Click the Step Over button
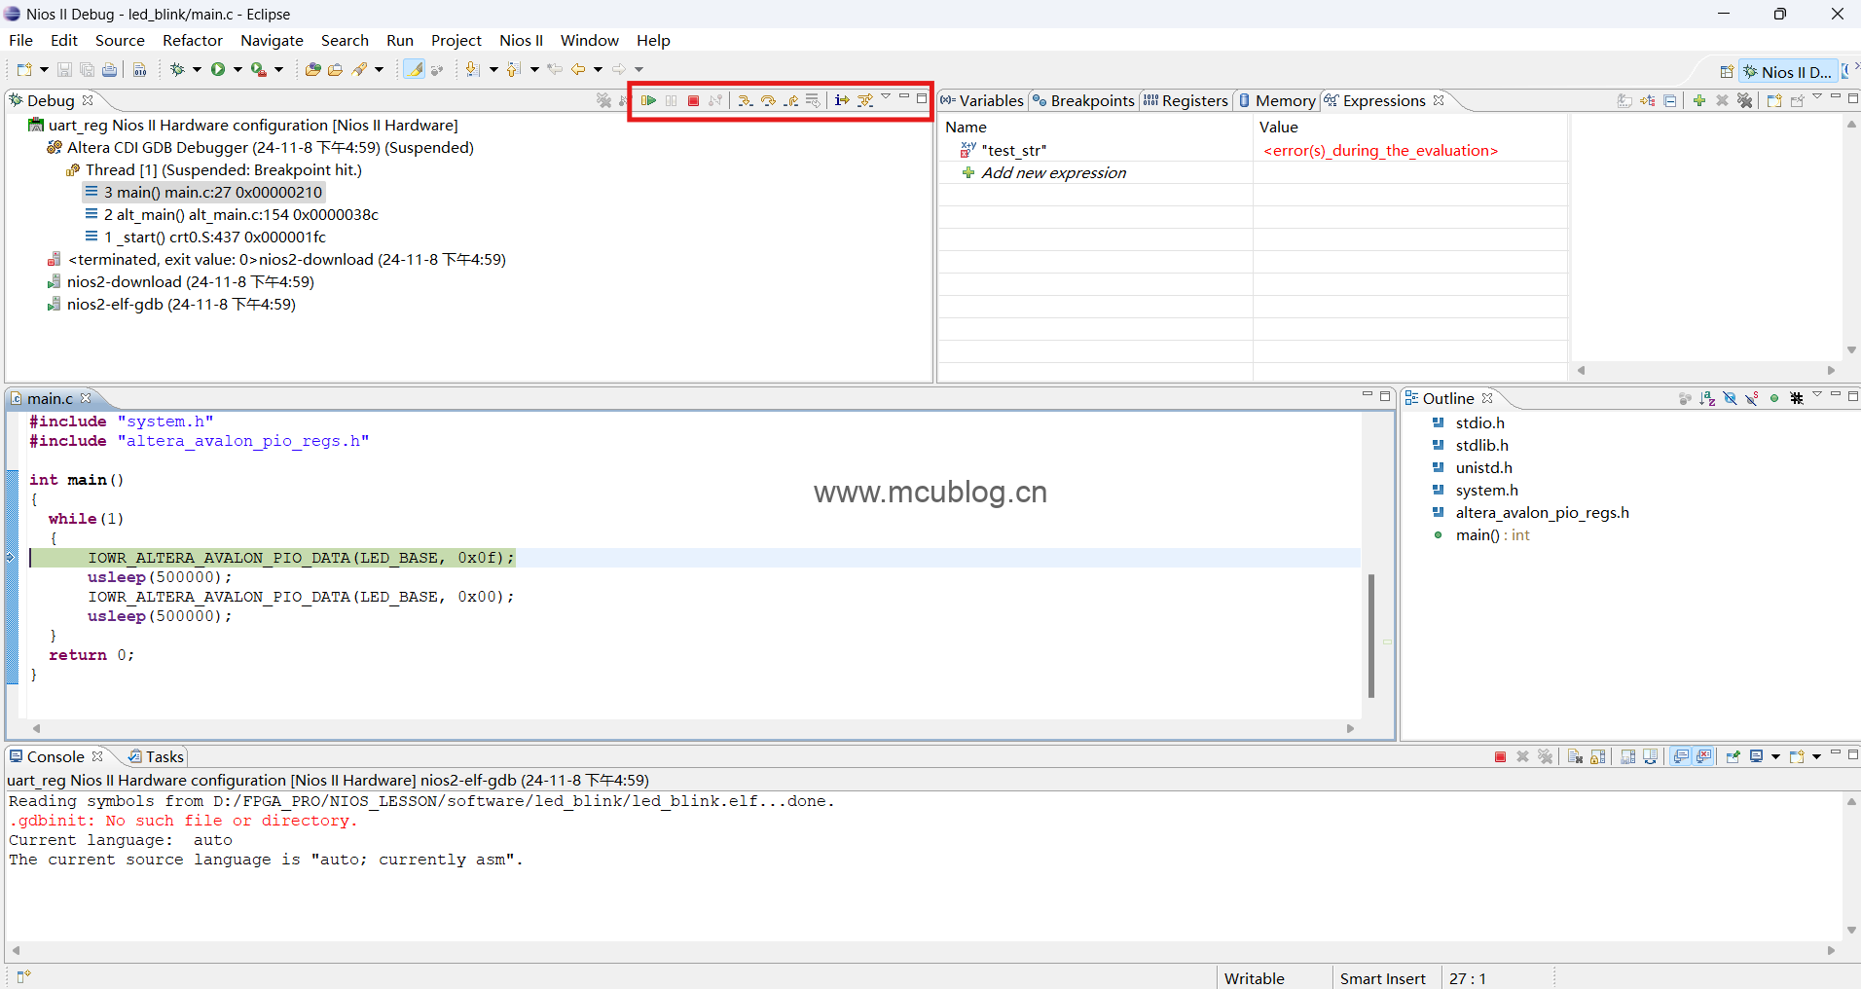 tap(768, 100)
